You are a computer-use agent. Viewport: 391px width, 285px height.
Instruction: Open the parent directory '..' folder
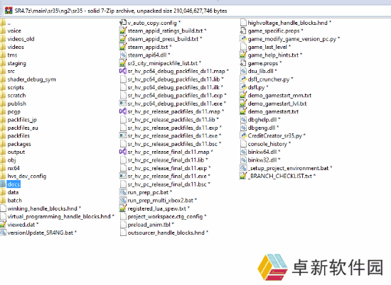pyautogui.click(x=6, y=23)
